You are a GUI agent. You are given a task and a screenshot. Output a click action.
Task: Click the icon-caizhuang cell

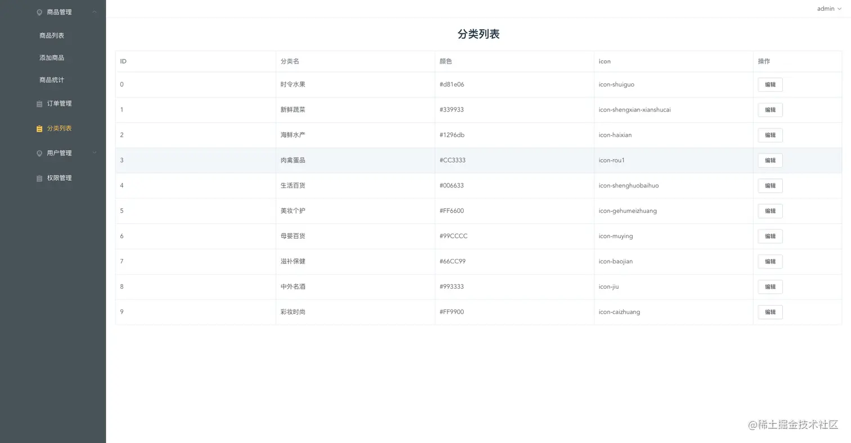click(x=674, y=312)
